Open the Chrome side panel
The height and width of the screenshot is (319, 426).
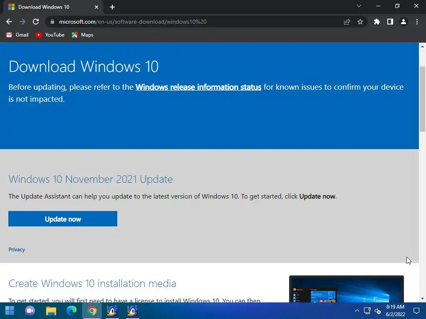tap(390, 22)
